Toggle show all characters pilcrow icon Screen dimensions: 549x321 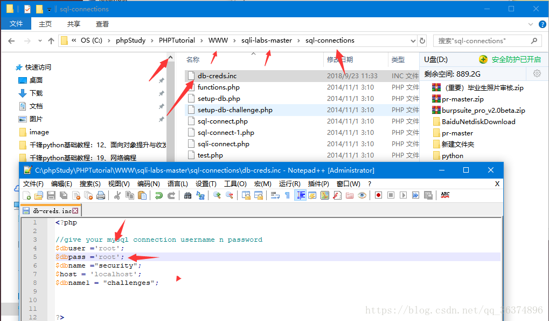tap(288, 195)
